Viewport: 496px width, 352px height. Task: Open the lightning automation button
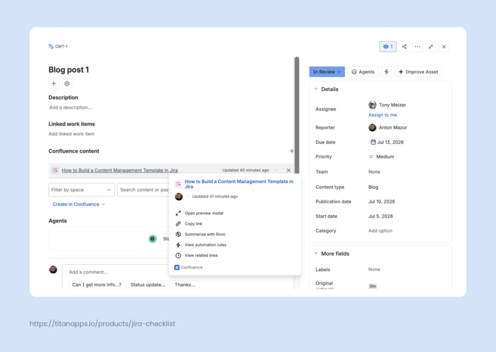point(386,72)
